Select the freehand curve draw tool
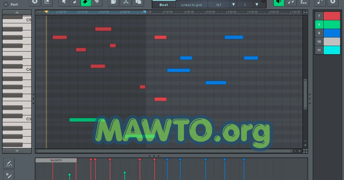This screenshot has width=344, height=180. point(9,164)
